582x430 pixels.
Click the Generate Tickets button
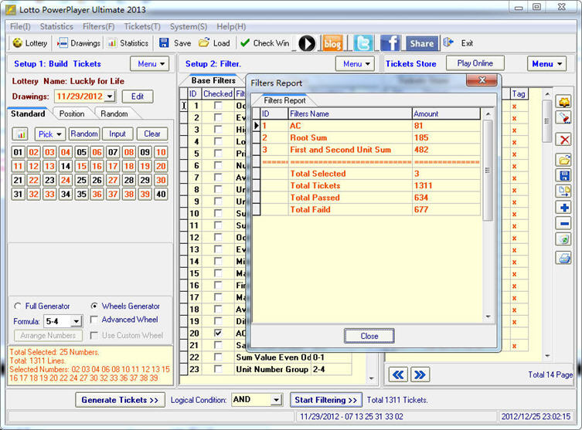click(x=120, y=400)
